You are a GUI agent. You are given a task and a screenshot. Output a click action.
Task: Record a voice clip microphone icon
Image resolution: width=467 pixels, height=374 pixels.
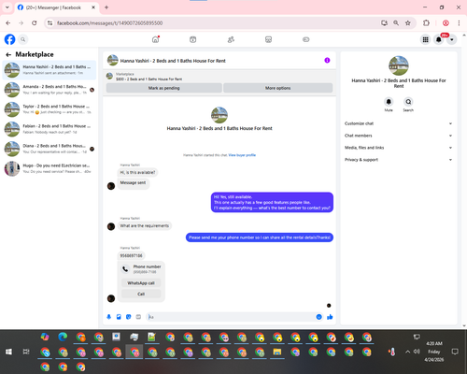(x=109, y=317)
